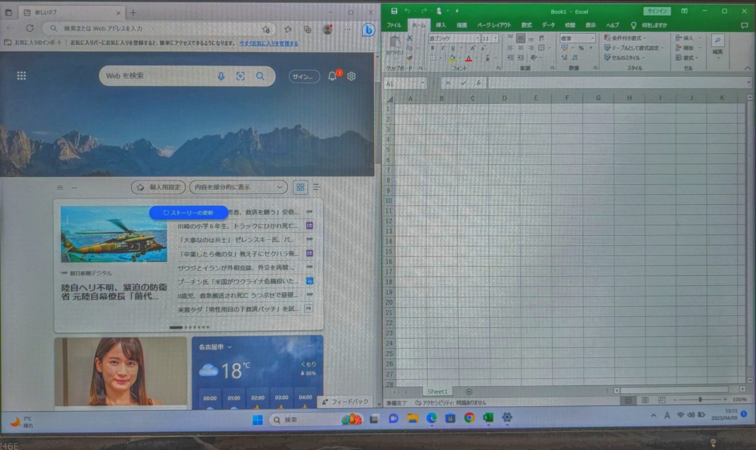Expand the font name dropdown
756x450 pixels.
pyautogui.click(x=477, y=38)
